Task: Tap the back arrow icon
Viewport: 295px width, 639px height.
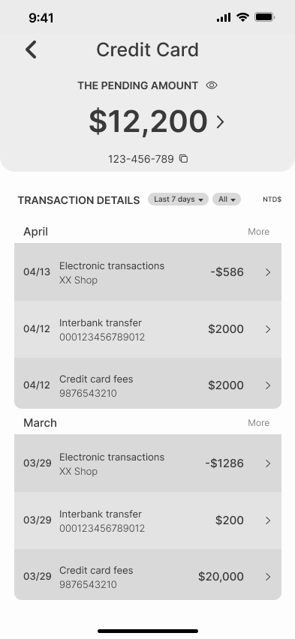Action: point(31,49)
